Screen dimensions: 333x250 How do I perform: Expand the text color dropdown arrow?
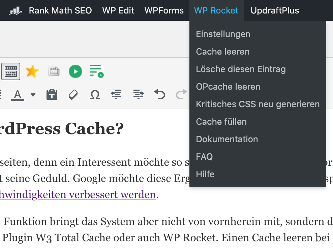point(33,95)
